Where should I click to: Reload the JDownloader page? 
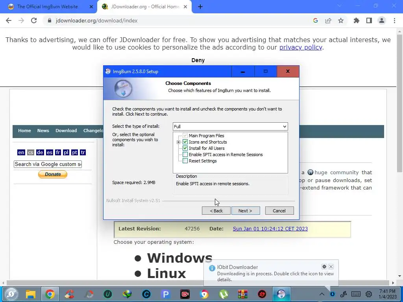(34, 20)
